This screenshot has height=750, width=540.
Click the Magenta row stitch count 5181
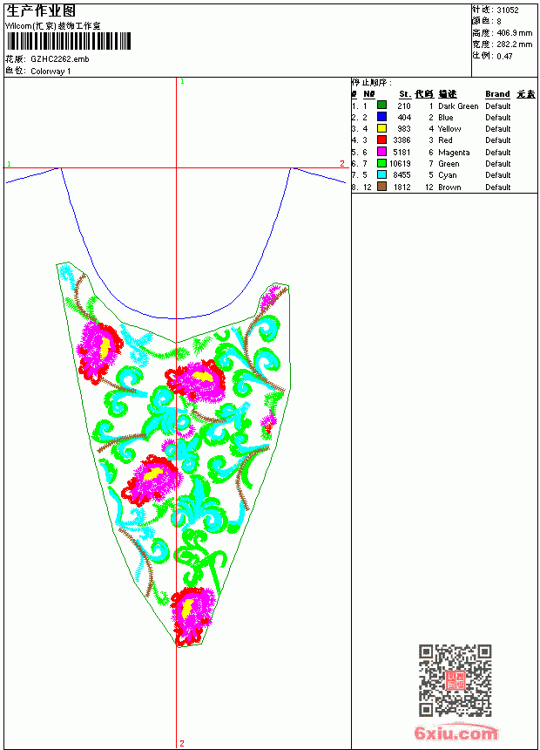pyautogui.click(x=402, y=152)
